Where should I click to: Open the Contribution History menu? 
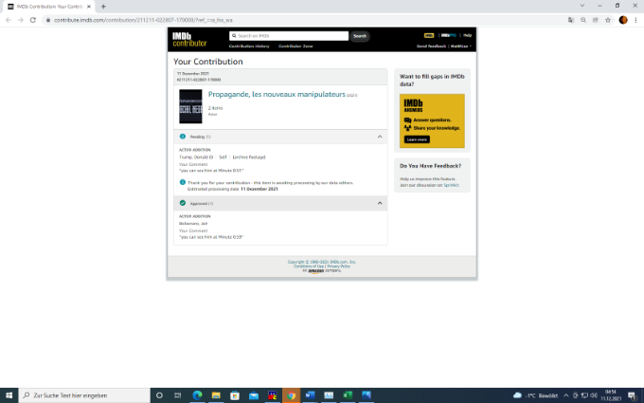coord(249,46)
